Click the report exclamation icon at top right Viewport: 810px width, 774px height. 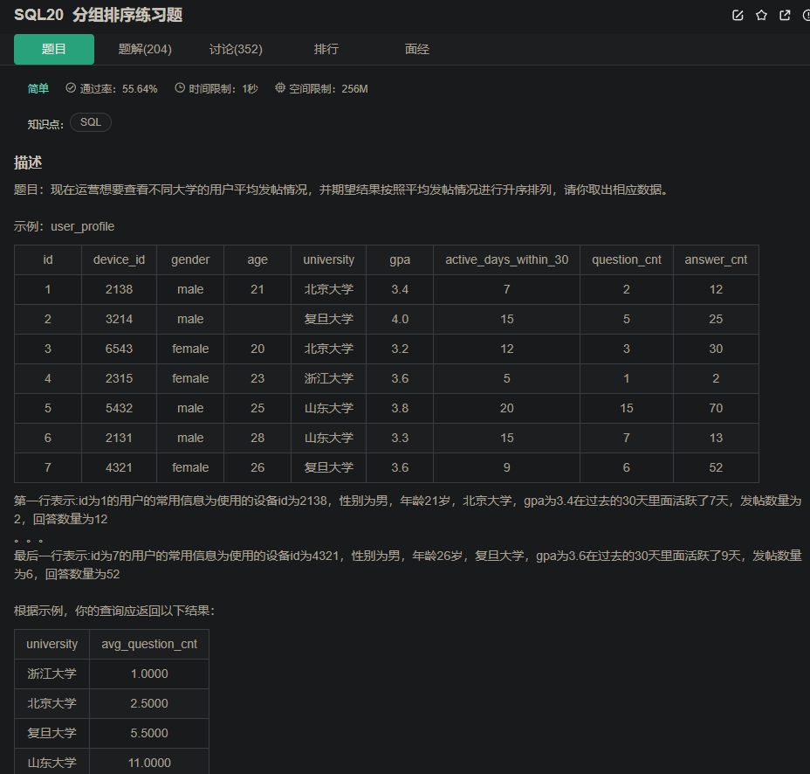point(805,15)
